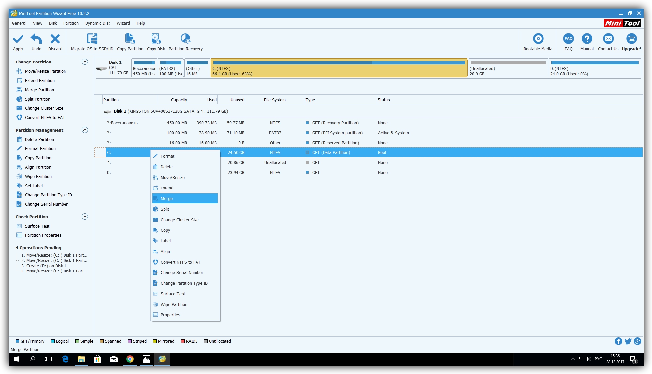This screenshot has height=374, width=652.
Task: Open Google Chrome from the taskbar
Action: pyautogui.click(x=130, y=359)
